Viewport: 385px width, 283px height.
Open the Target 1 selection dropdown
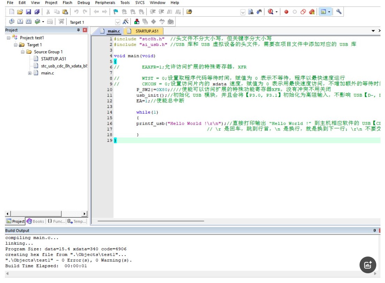tap(118, 22)
